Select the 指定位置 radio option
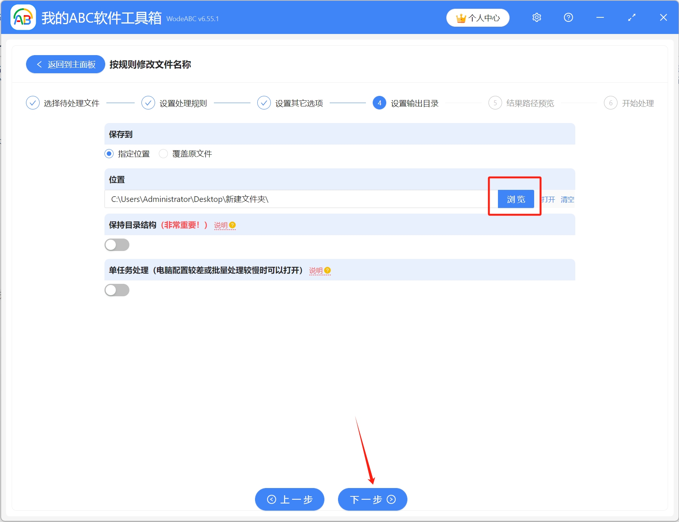The height and width of the screenshot is (522, 679). point(109,154)
